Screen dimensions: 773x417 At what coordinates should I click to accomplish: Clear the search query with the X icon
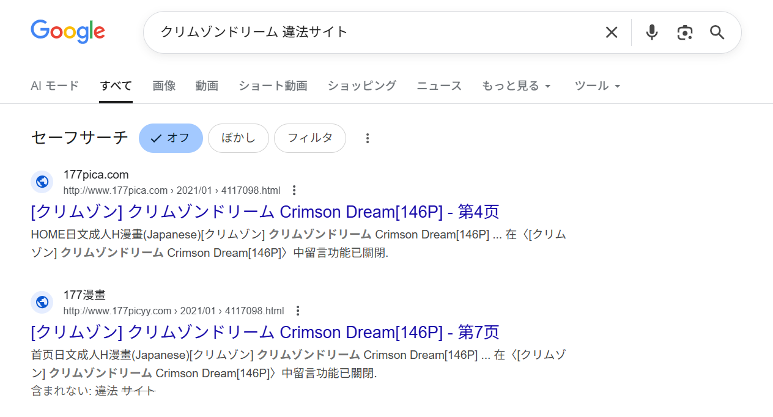(611, 32)
